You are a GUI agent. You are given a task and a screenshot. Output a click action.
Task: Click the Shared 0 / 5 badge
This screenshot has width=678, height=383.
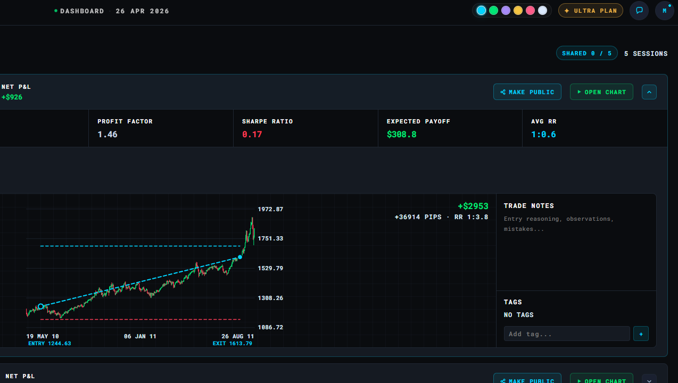587,53
